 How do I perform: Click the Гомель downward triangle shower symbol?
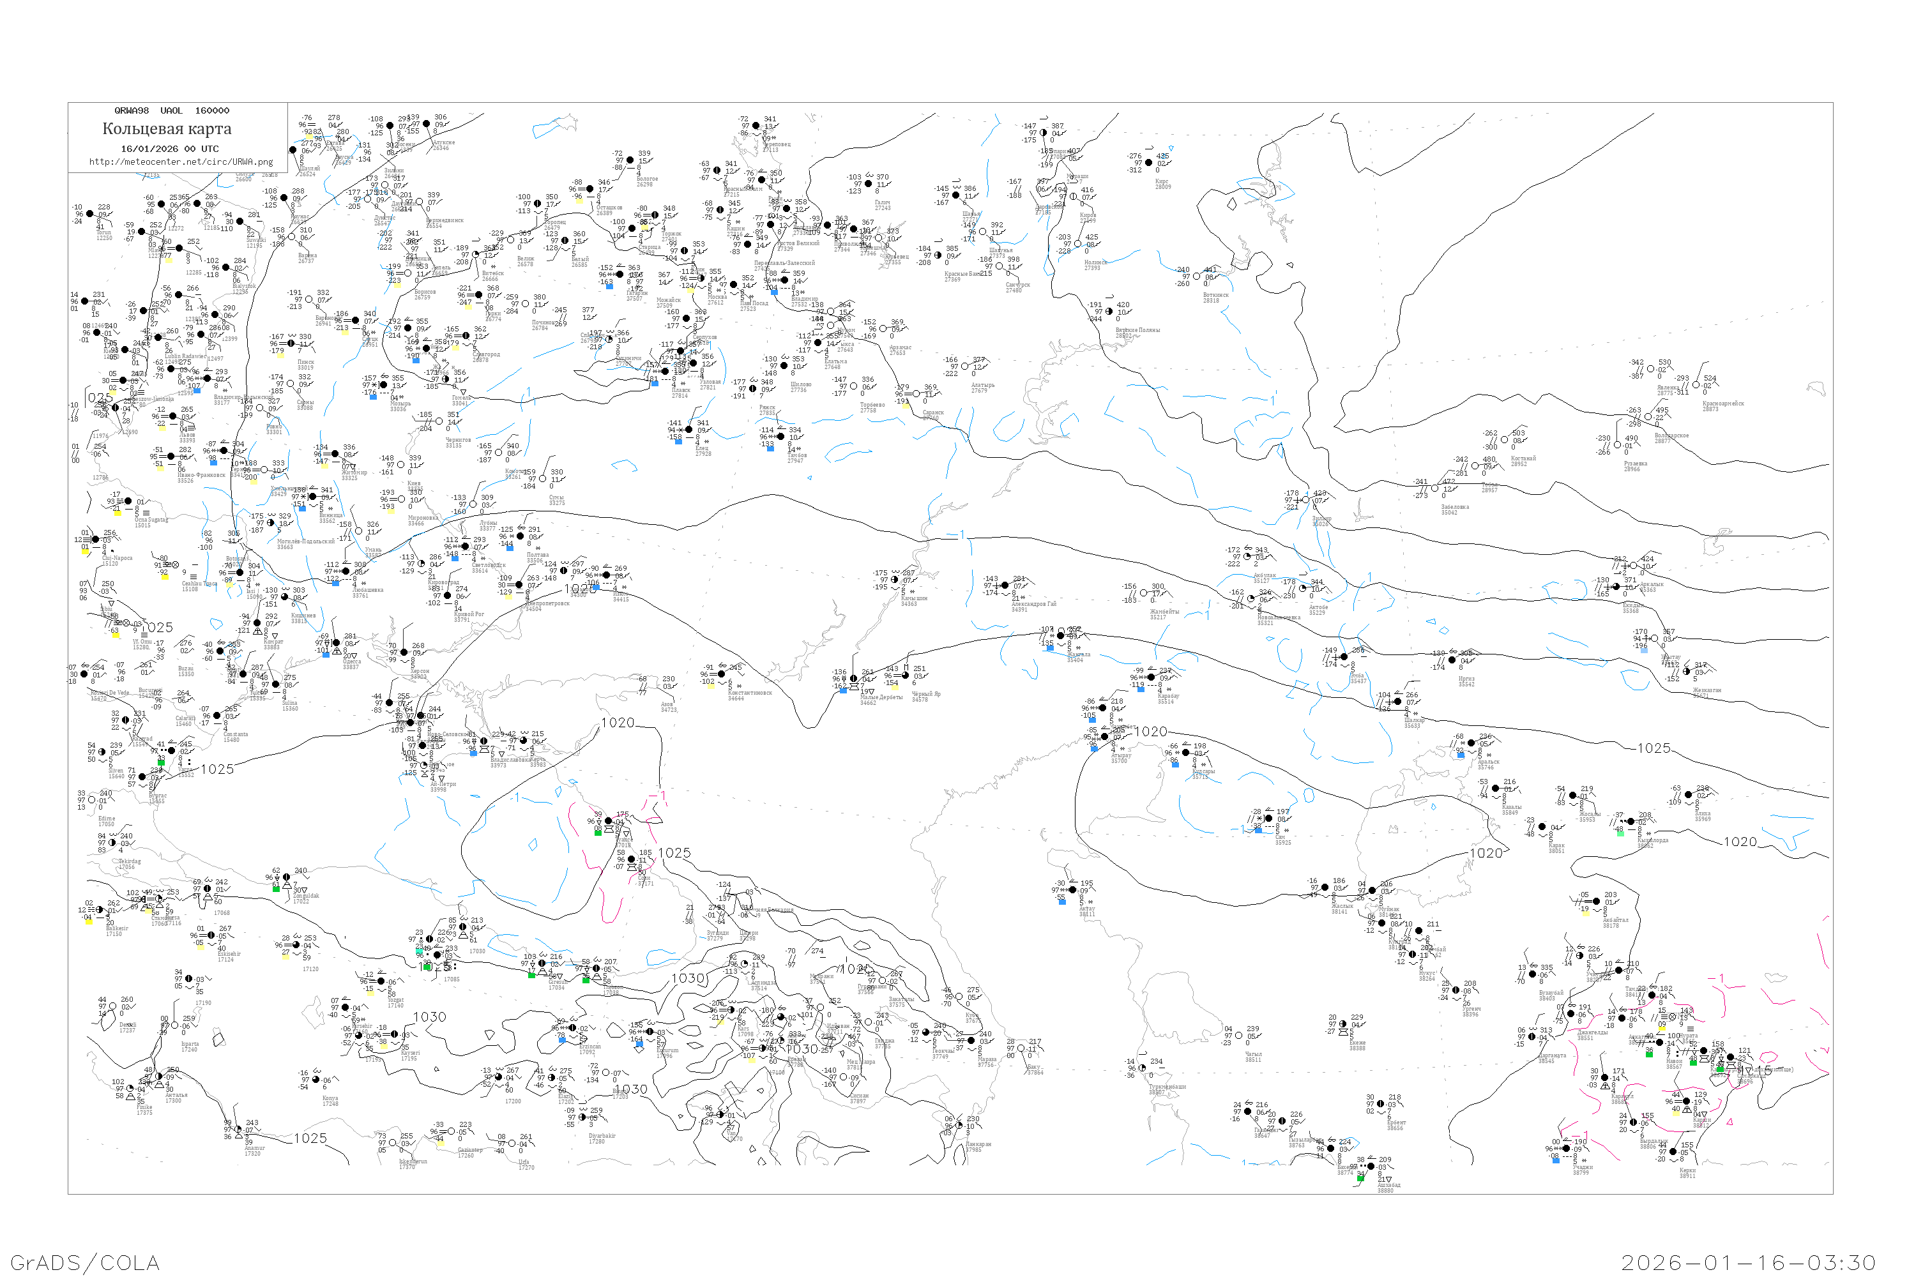(x=462, y=392)
